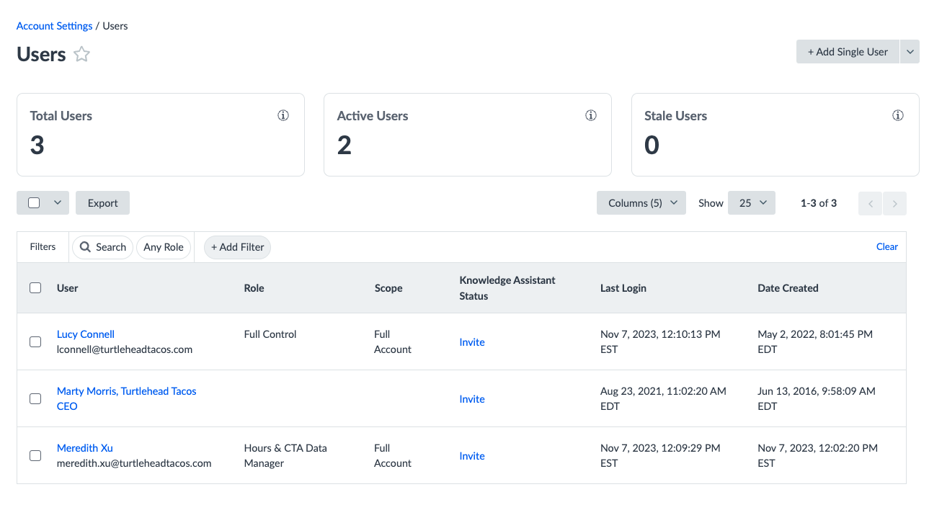Expand the Add Single User dropdown arrow
This screenshot has height=505, width=929.
click(x=910, y=52)
